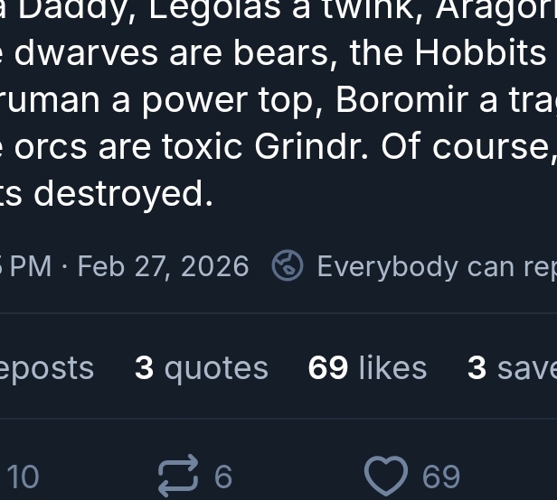Click the repost arrows icon

(178, 477)
